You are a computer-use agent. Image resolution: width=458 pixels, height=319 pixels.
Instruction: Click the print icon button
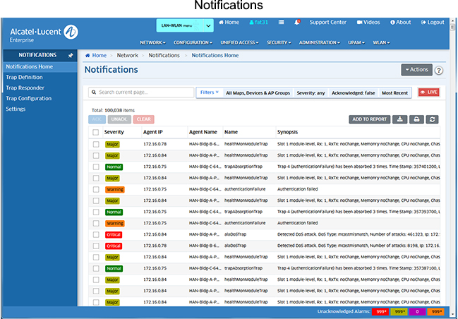click(x=416, y=119)
